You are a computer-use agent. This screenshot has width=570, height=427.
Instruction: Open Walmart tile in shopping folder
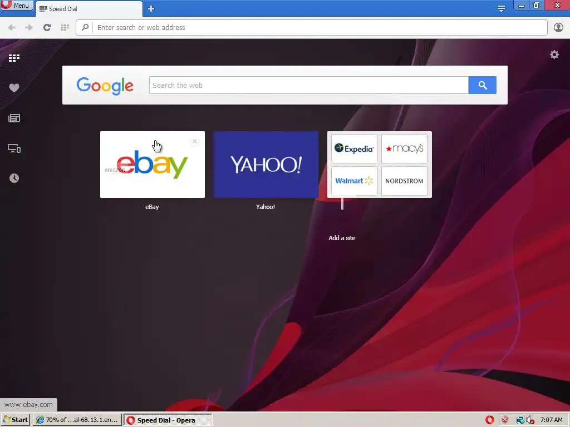click(354, 181)
